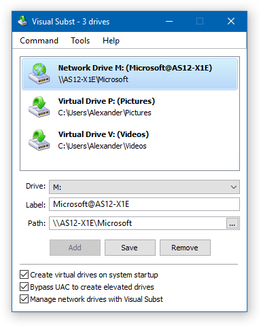Image resolution: width=261 pixels, height=327 pixels.
Task: Open the Help menu
Action: [111, 41]
